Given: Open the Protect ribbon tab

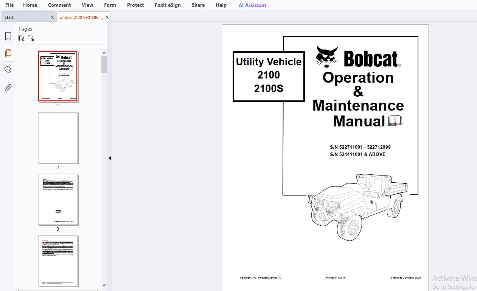Looking at the screenshot, I should [x=135, y=5].
